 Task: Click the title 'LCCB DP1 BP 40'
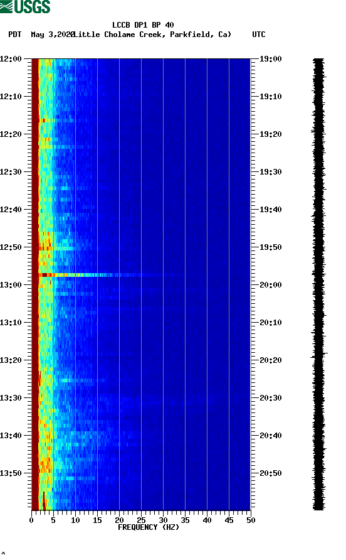pyautogui.click(x=143, y=25)
